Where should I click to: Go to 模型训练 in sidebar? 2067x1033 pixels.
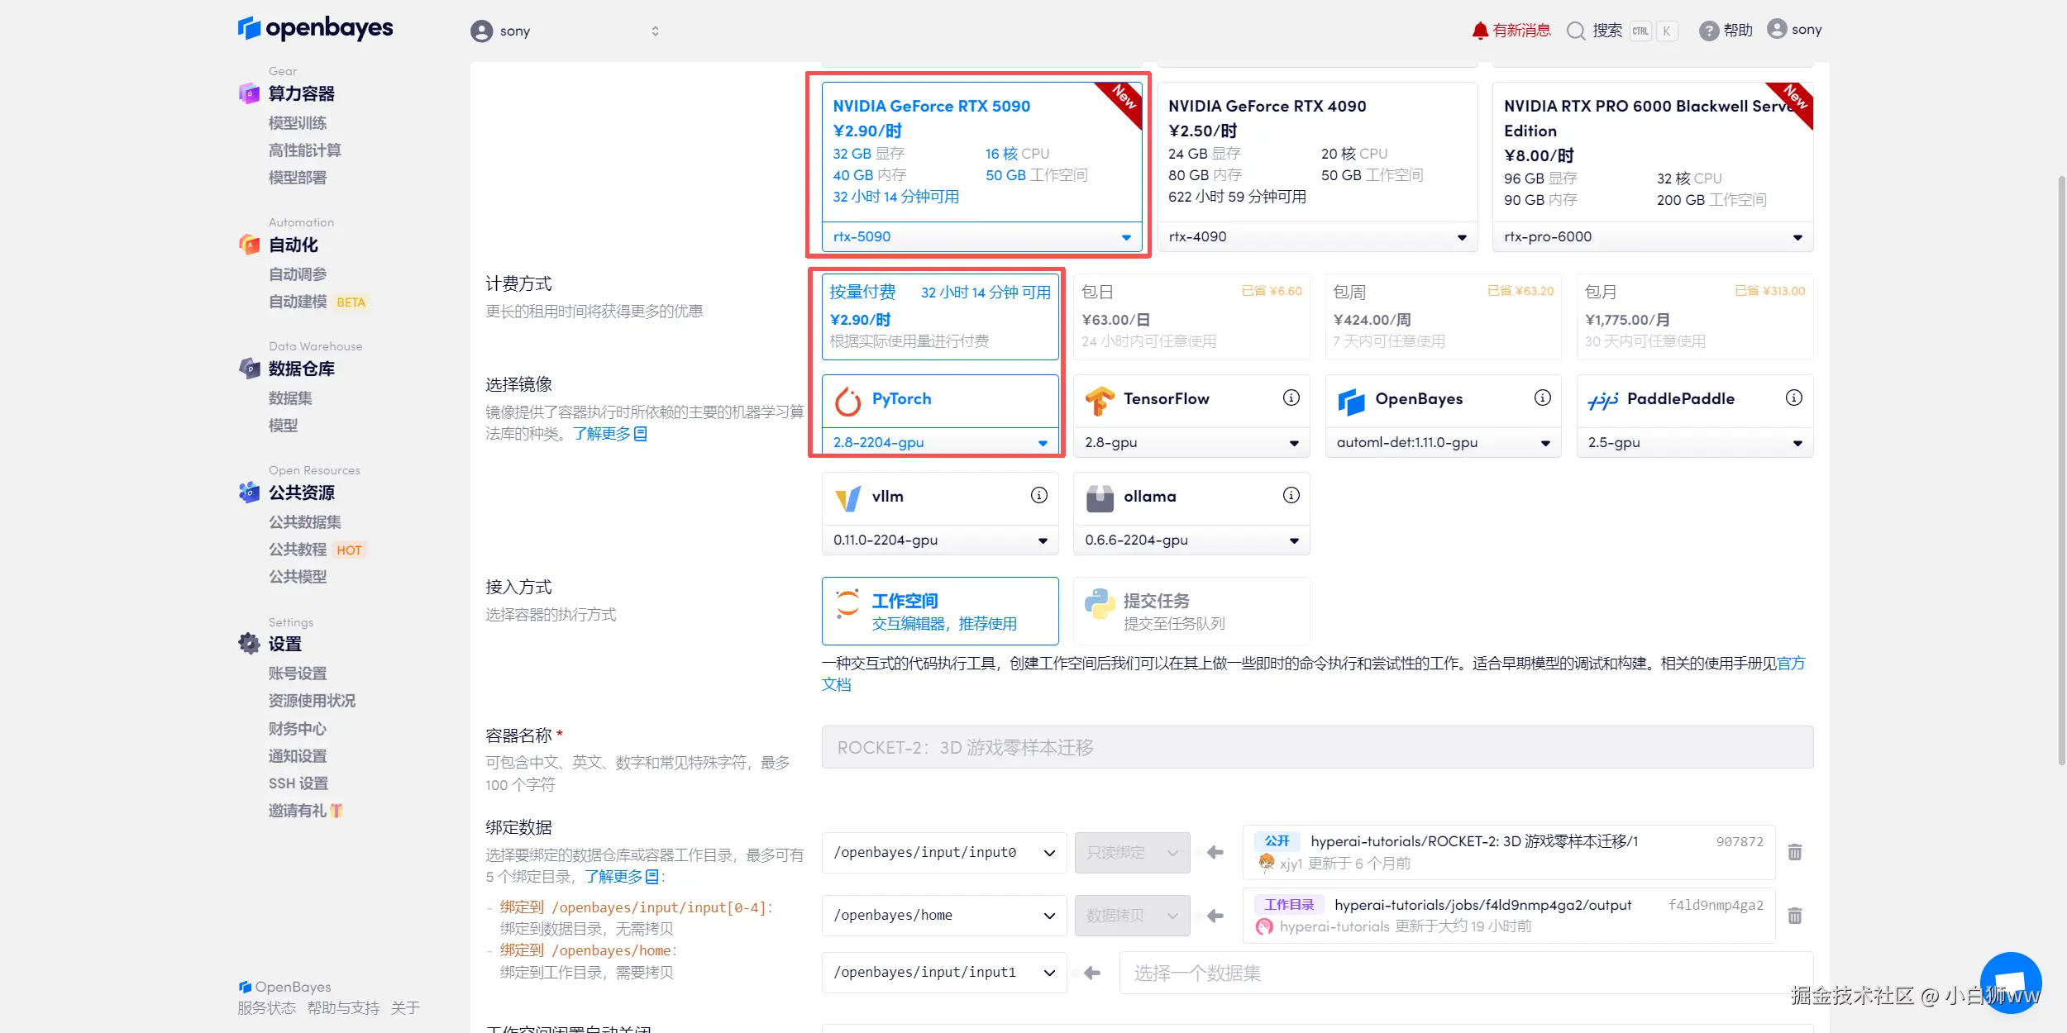point(298,123)
